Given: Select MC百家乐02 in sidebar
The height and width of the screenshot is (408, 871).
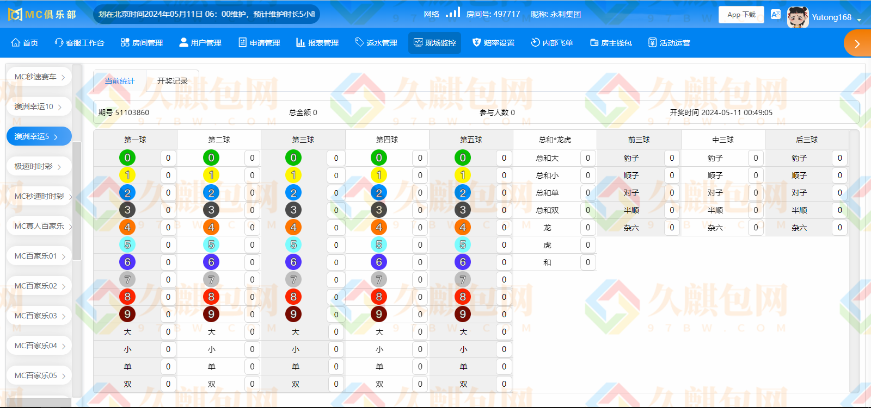Looking at the screenshot, I should point(39,286).
